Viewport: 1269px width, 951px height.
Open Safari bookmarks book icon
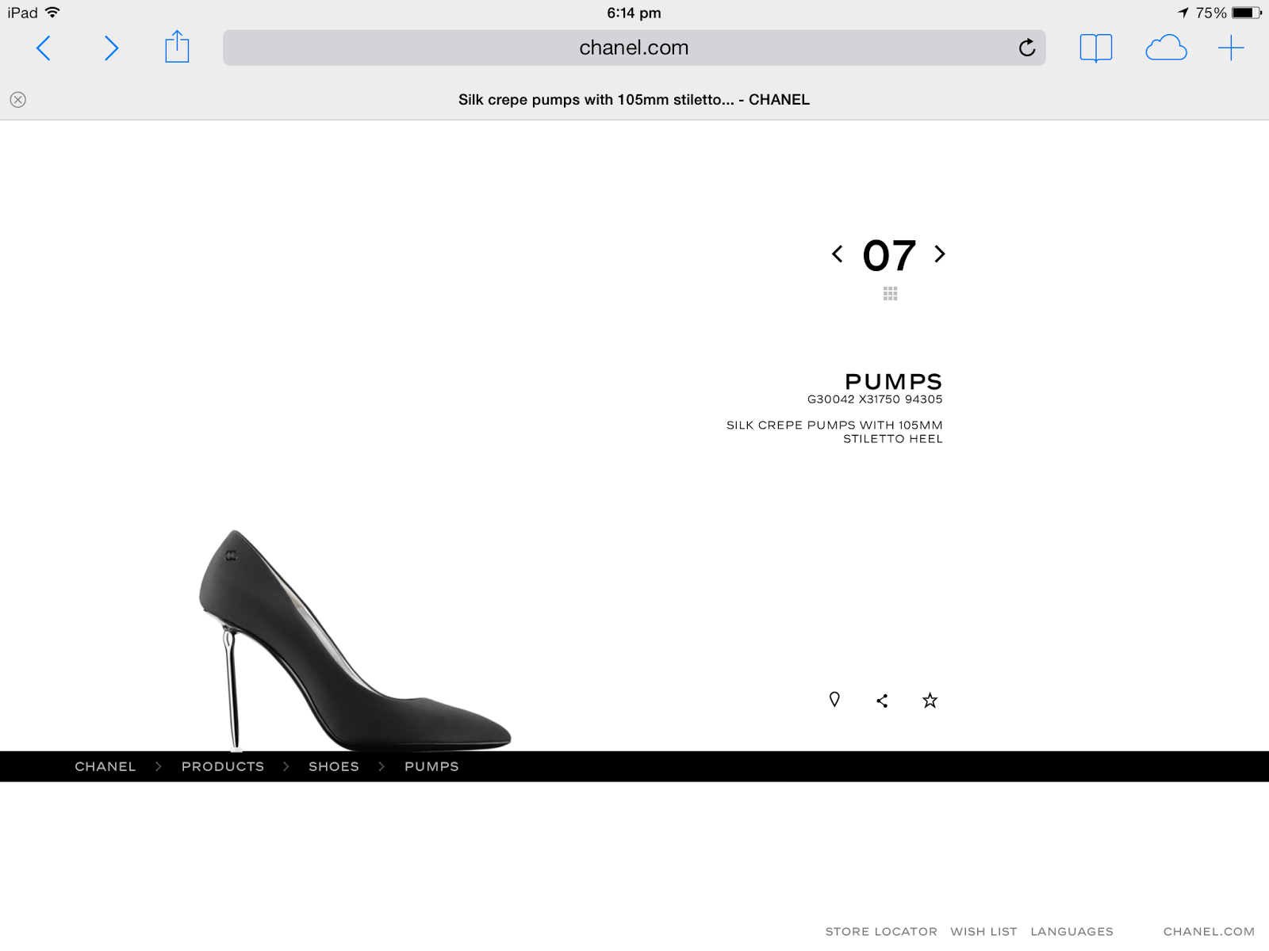point(1096,48)
